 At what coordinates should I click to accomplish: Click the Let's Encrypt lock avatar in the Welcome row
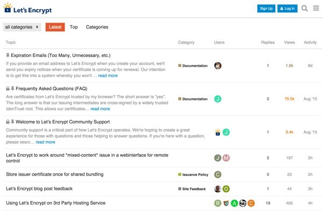(217, 132)
